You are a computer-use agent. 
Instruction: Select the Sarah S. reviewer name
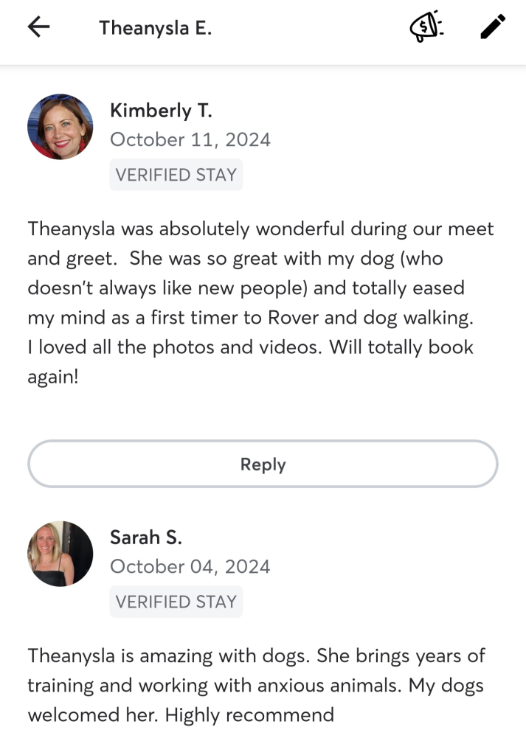146,537
